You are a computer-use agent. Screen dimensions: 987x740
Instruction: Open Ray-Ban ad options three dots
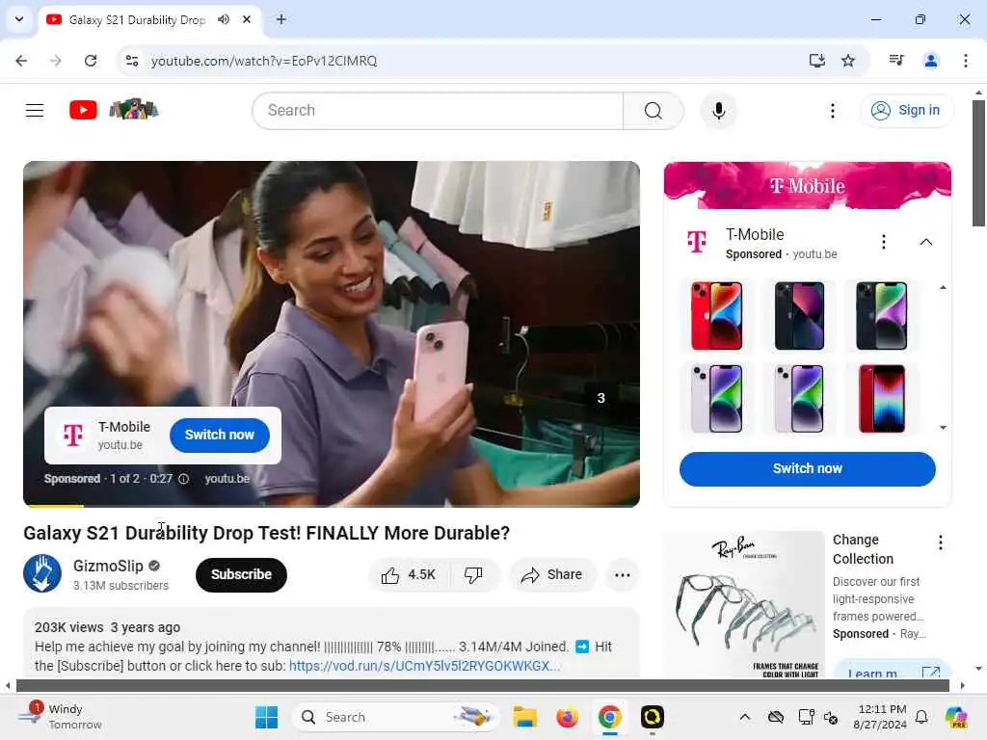tap(940, 542)
